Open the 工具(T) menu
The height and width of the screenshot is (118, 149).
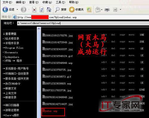(60, 2)
